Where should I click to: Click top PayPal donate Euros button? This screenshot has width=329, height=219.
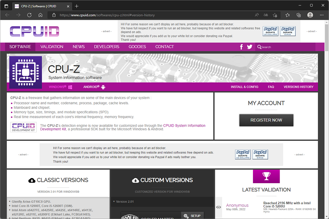pyautogui.click(x=288, y=32)
